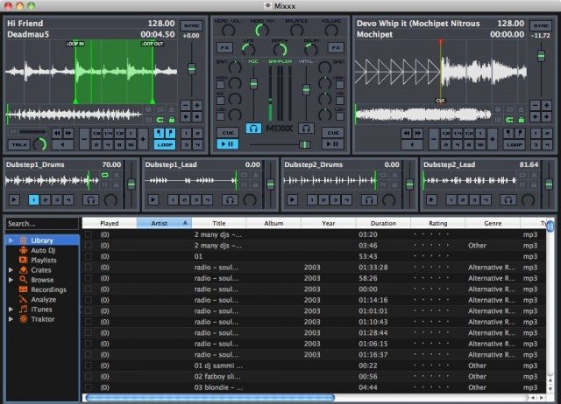Click fast forward on right deck
The image size is (561, 404).
pyautogui.click(x=417, y=134)
